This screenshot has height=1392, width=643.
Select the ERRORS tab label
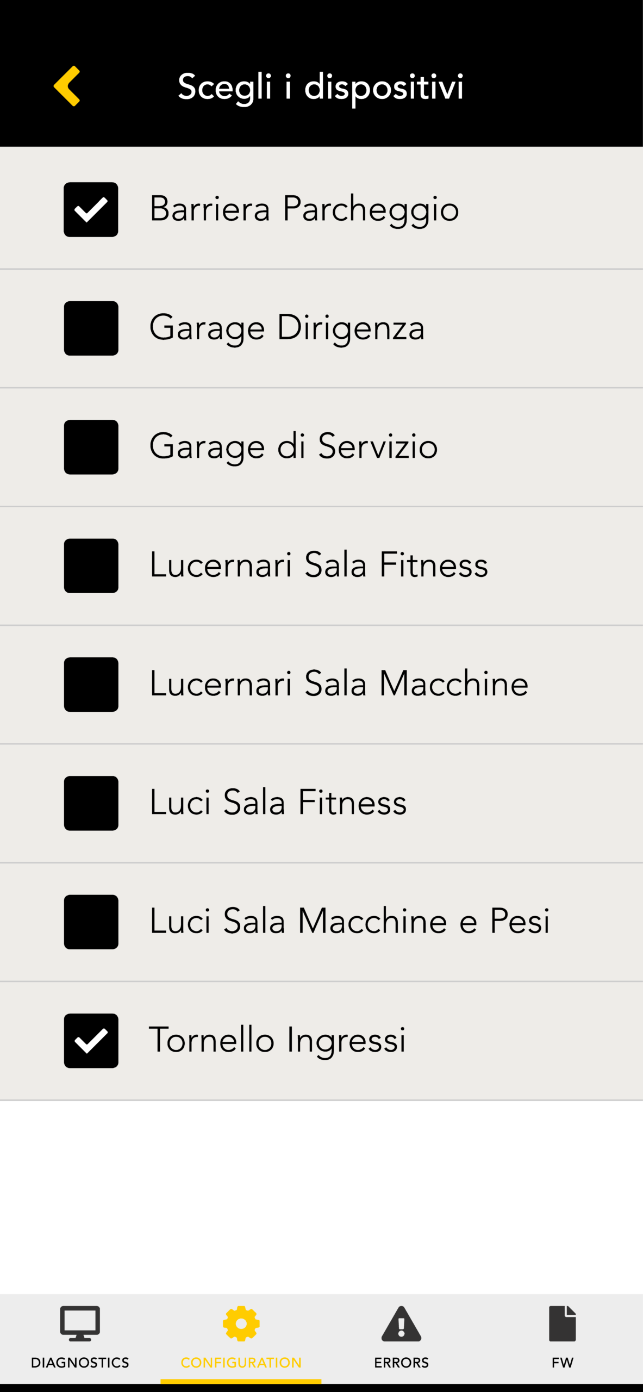(x=401, y=1362)
